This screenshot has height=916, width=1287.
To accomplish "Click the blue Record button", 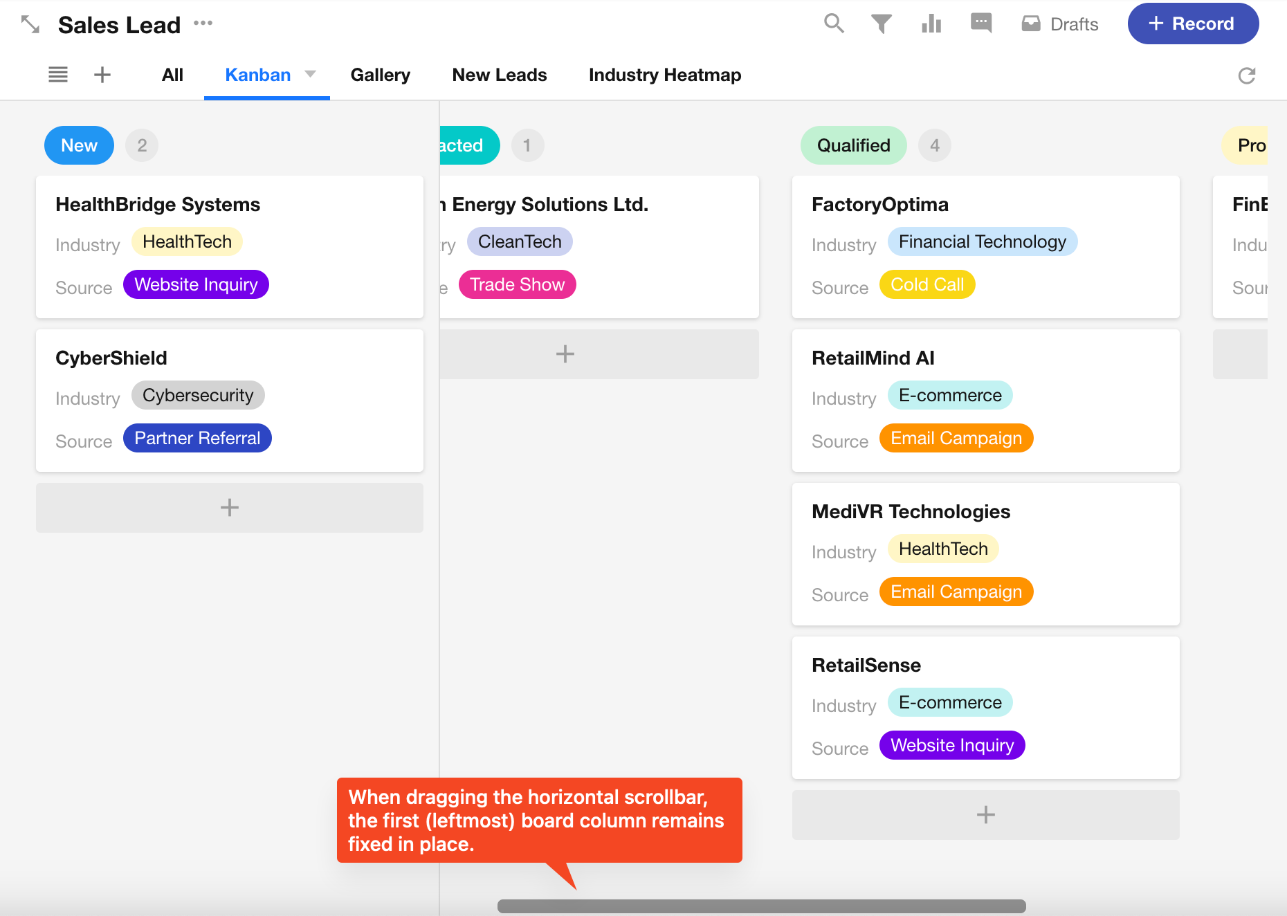I will click(1193, 24).
